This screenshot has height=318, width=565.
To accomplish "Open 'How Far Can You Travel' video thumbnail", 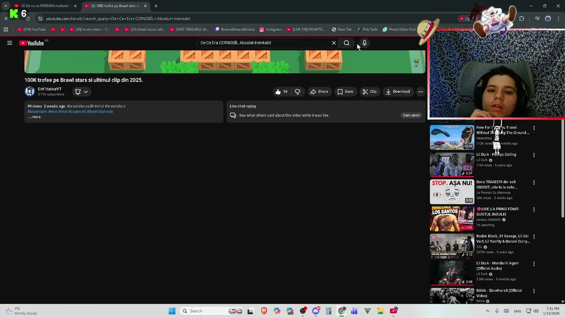I will (x=452, y=137).
